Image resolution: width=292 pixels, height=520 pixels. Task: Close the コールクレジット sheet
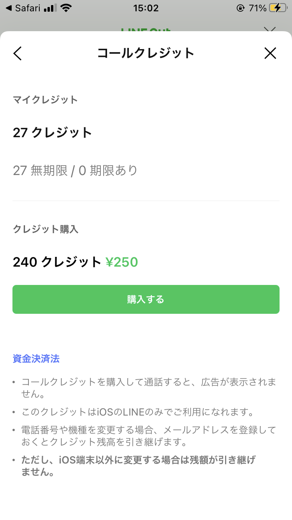(x=270, y=53)
